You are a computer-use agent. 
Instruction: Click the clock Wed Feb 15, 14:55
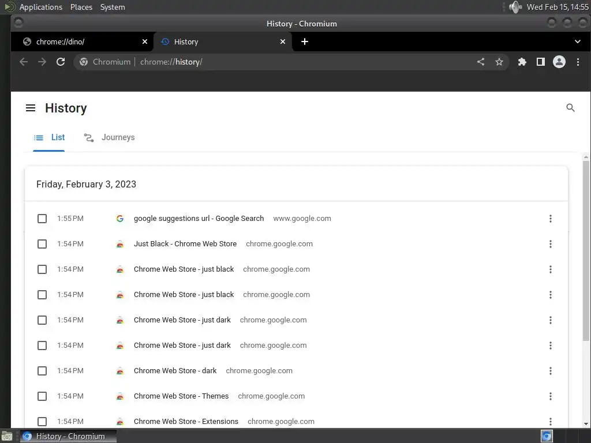click(x=558, y=7)
